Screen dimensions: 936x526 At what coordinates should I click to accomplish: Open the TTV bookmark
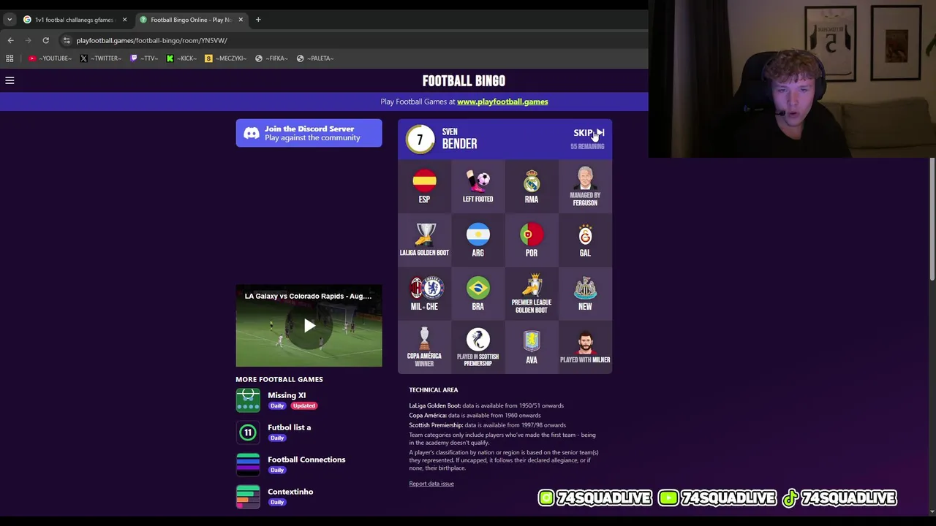(144, 58)
